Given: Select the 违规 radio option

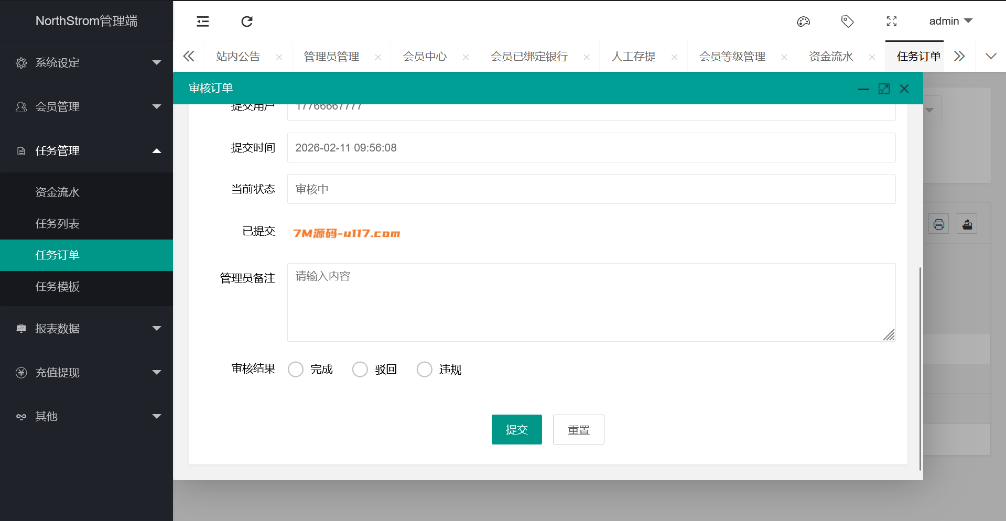Looking at the screenshot, I should click(424, 370).
